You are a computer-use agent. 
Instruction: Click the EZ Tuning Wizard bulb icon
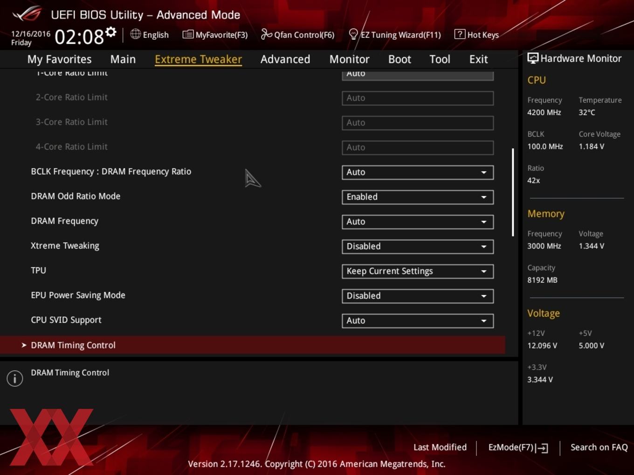click(x=353, y=34)
